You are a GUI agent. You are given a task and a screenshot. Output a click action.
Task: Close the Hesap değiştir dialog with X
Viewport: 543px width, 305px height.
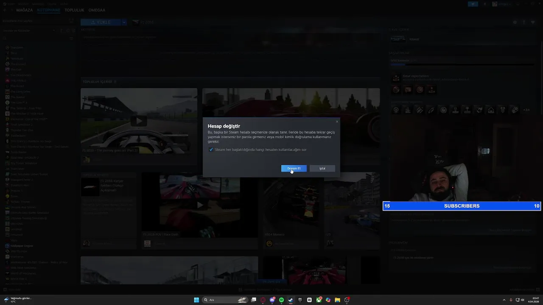337,122
